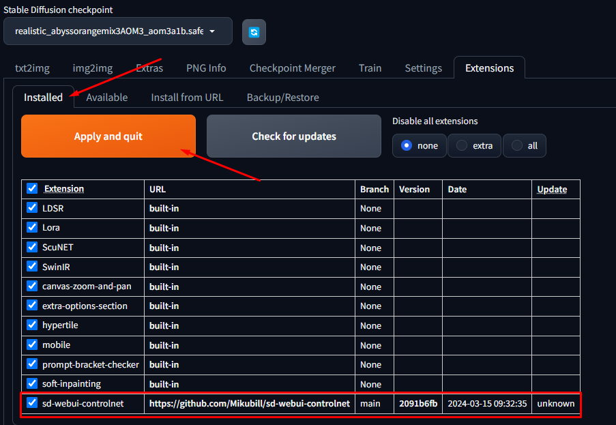Disable the Lora extension checkbox

(32, 228)
